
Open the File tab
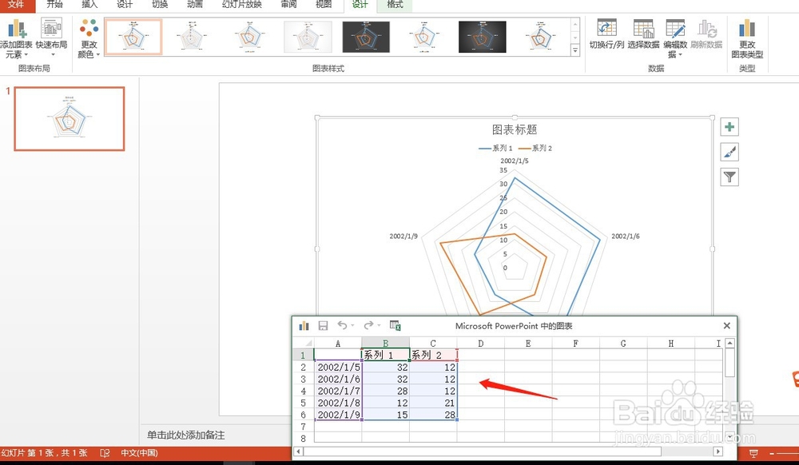(x=16, y=5)
